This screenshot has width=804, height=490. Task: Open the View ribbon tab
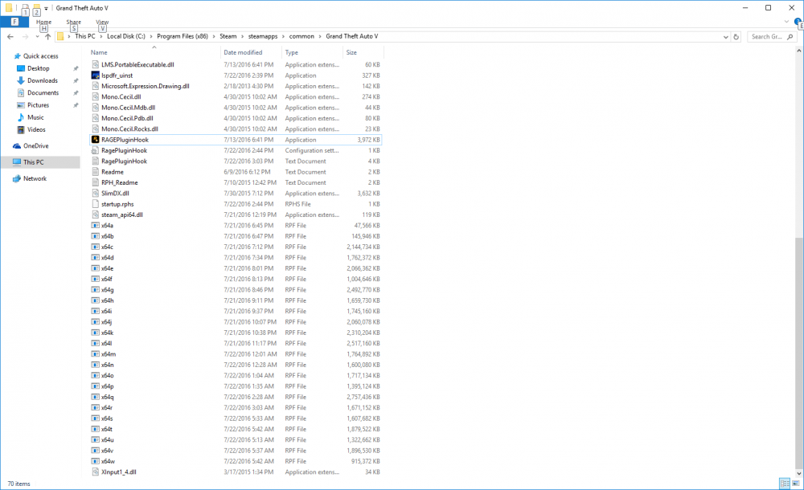pos(102,22)
